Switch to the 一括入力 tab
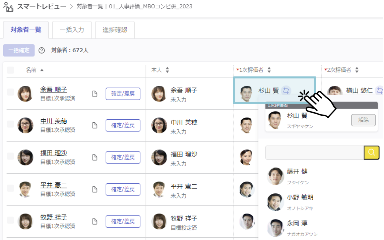384x240 pixels. click(x=72, y=30)
